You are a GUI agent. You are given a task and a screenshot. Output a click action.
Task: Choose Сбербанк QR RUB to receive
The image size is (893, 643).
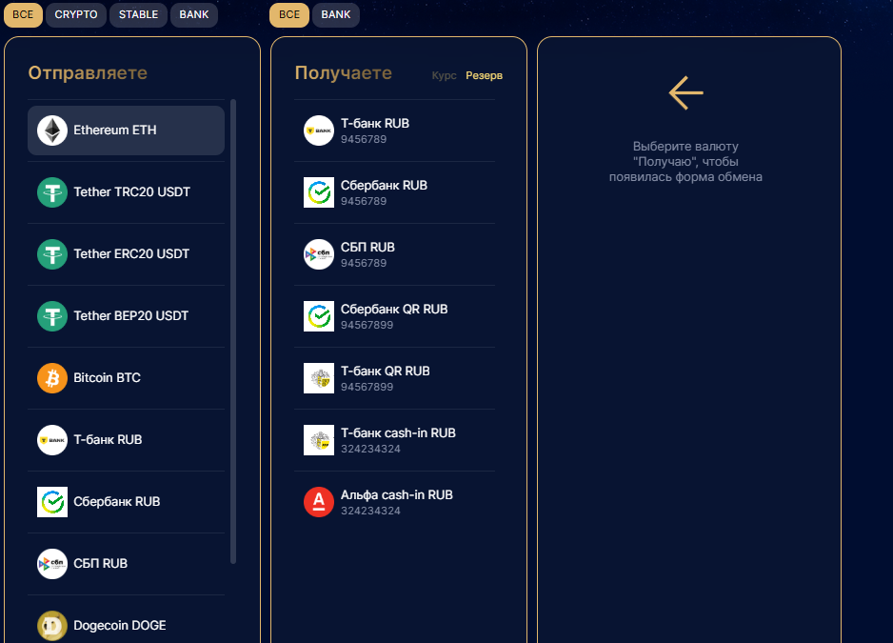[395, 316]
